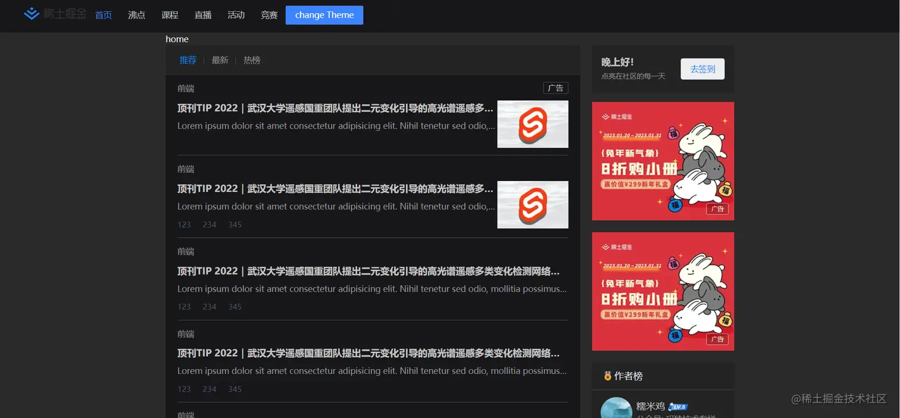Open second article's Svelte thumbnail
900x418 pixels.
(533, 205)
